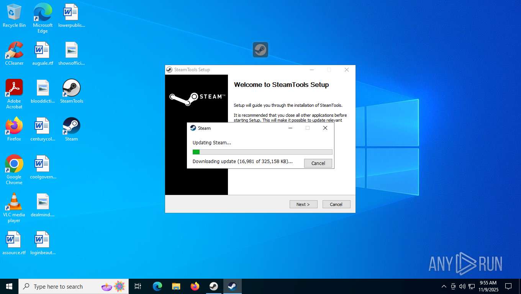Screen dimensions: 521x294
Task: Select the CCleaner desktop shortcut
Action: click(14, 54)
